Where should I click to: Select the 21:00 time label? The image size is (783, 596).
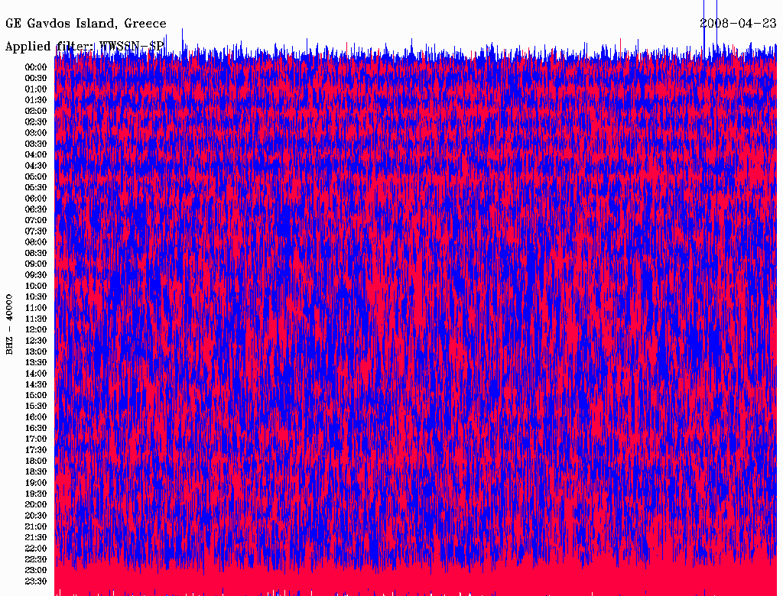pyautogui.click(x=36, y=526)
